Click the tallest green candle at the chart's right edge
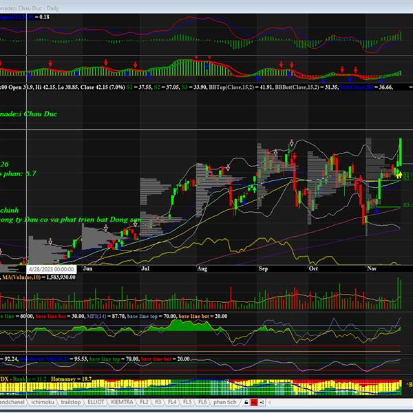Screen dimensions: 413x413 pos(400,153)
